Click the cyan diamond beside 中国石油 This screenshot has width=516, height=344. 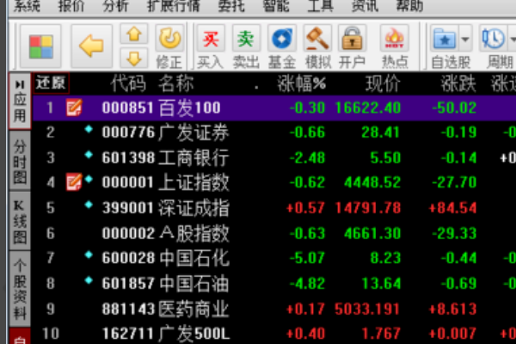click(89, 280)
